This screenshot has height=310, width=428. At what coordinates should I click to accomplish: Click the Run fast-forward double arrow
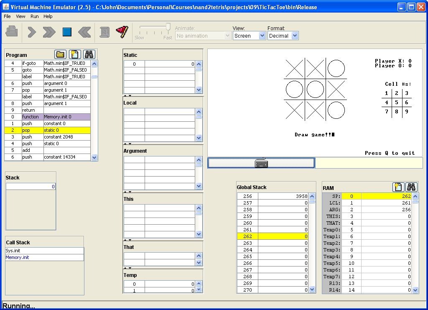coord(49,32)
